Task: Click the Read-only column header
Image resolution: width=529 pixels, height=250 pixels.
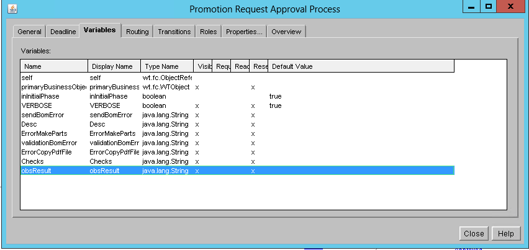Action: coord(240,66)
